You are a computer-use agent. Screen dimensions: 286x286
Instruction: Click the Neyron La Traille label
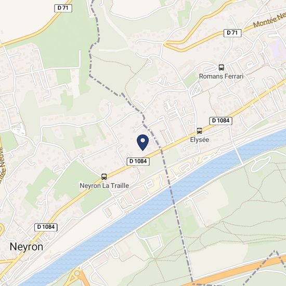(105, 186)
